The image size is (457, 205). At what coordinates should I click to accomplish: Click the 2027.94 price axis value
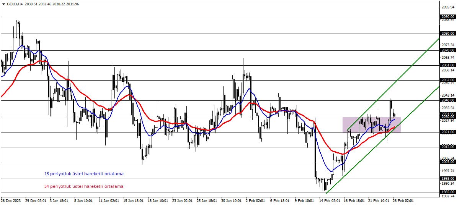pos(448,120)
